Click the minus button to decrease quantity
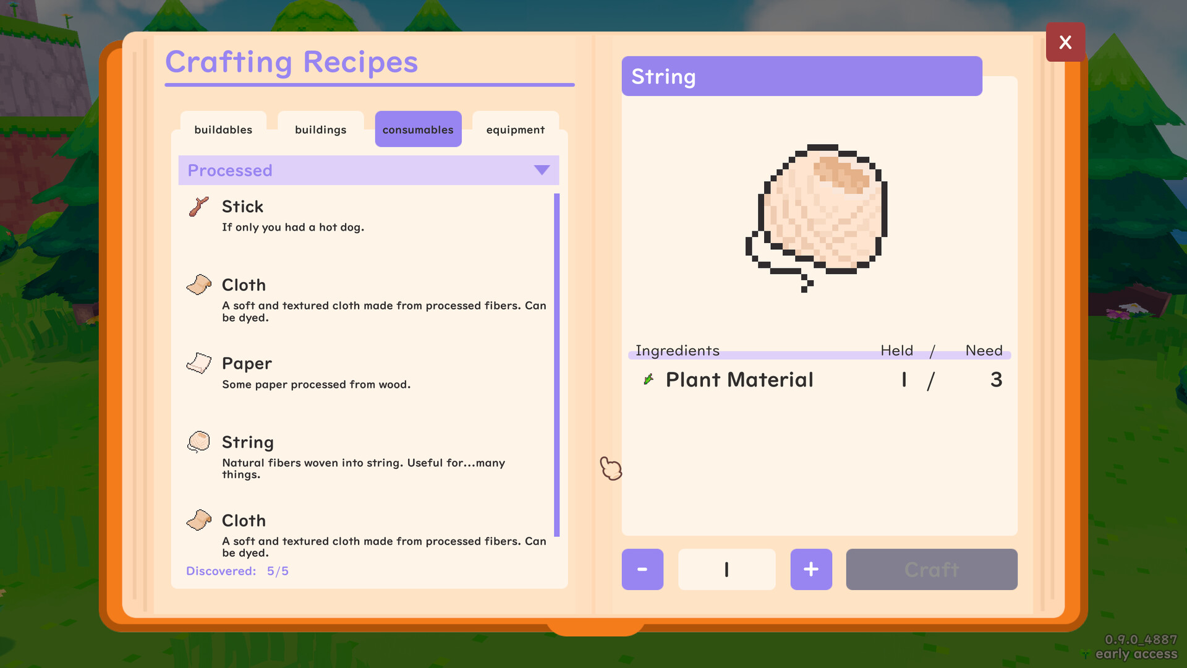 643,568
